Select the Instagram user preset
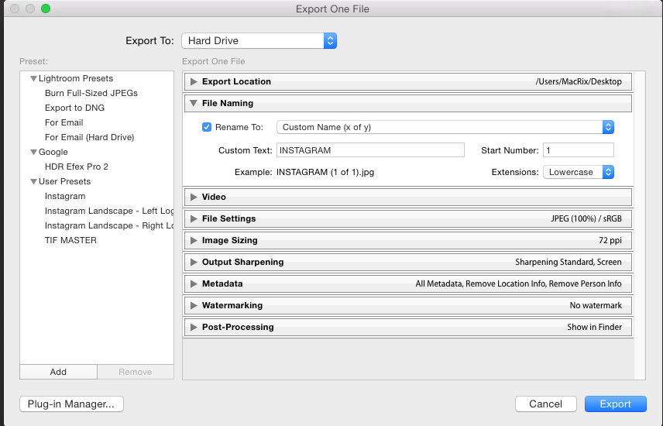 tap(65, 196)
